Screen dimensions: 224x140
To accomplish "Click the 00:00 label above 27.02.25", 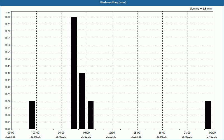I will click(x=213, y=133).
